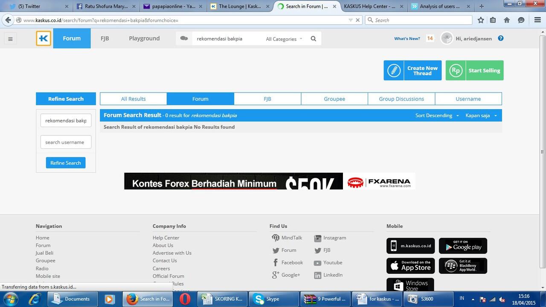
Task: Open the URL bar history dropdown arrow
Action: [351, 20]
